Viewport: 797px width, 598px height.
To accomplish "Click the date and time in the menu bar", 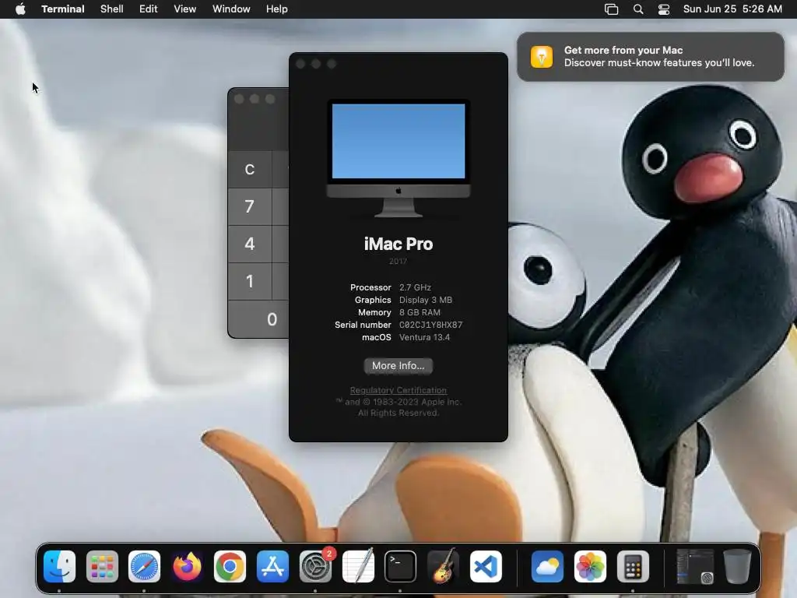I will click(732, 9).
